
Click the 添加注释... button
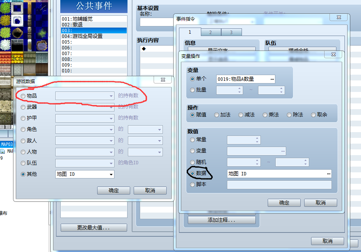point(222,220)
